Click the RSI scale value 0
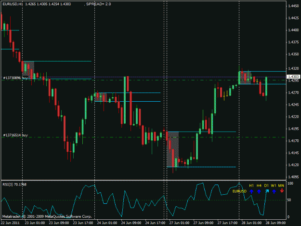 (288, 217)
